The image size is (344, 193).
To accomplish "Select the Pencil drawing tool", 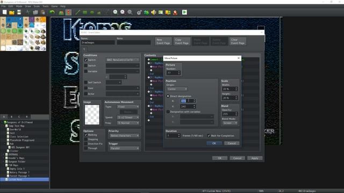I will 77,12.
